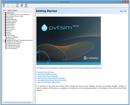The width and height of the screenshot is (130, 105).
Task: Click book icon beside Fluid Operations
Action: coord(5,24)
